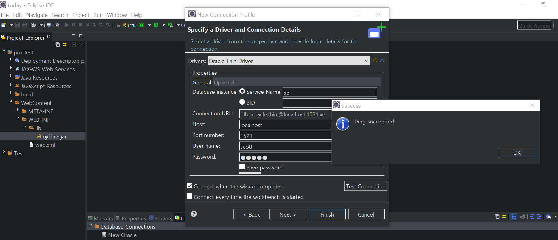The image size is (558, 240).
Task: Check the Save password checkbox
Action: (x=242, y=167)
